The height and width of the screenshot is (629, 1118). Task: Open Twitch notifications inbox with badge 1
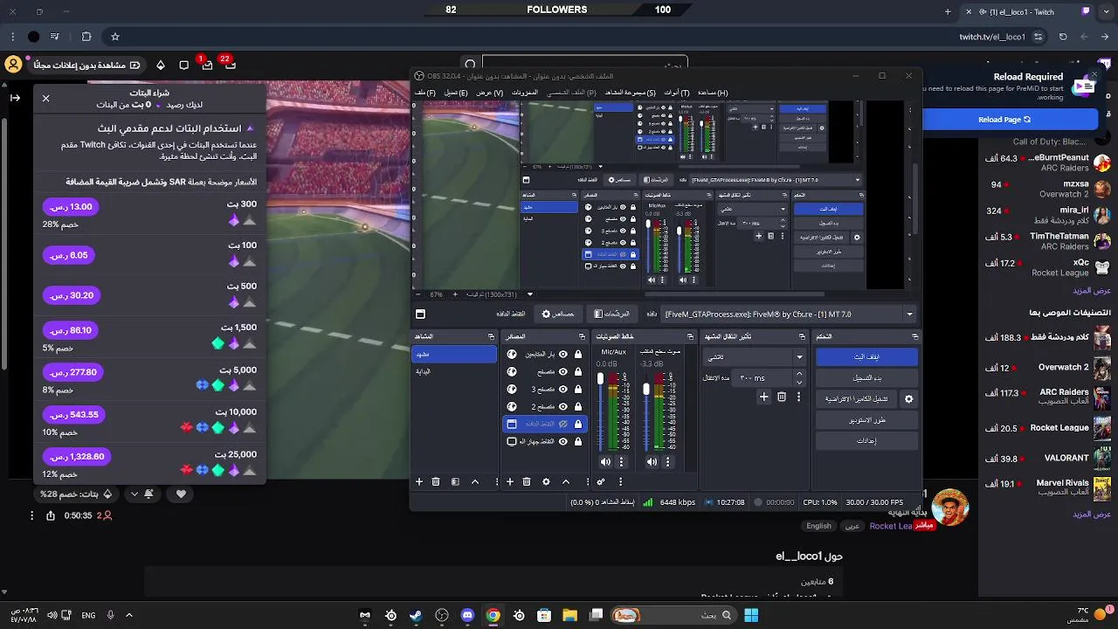tap(207, 65)
